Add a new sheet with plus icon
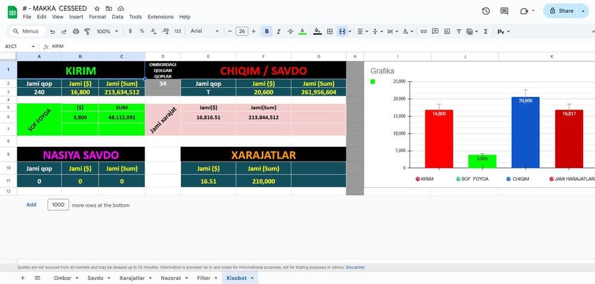 pos(23,278)
